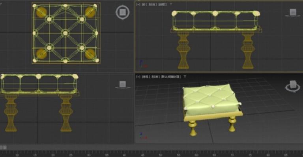Open the [+] general menu of the perspective viewport
This screenshot has width=303, height=157.
pos(138,77)
